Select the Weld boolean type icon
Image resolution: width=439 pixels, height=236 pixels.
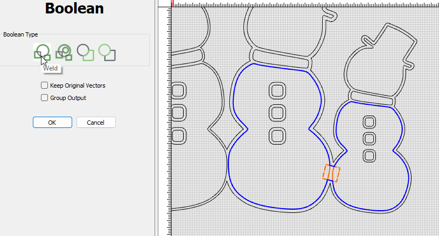coord(42,52)
